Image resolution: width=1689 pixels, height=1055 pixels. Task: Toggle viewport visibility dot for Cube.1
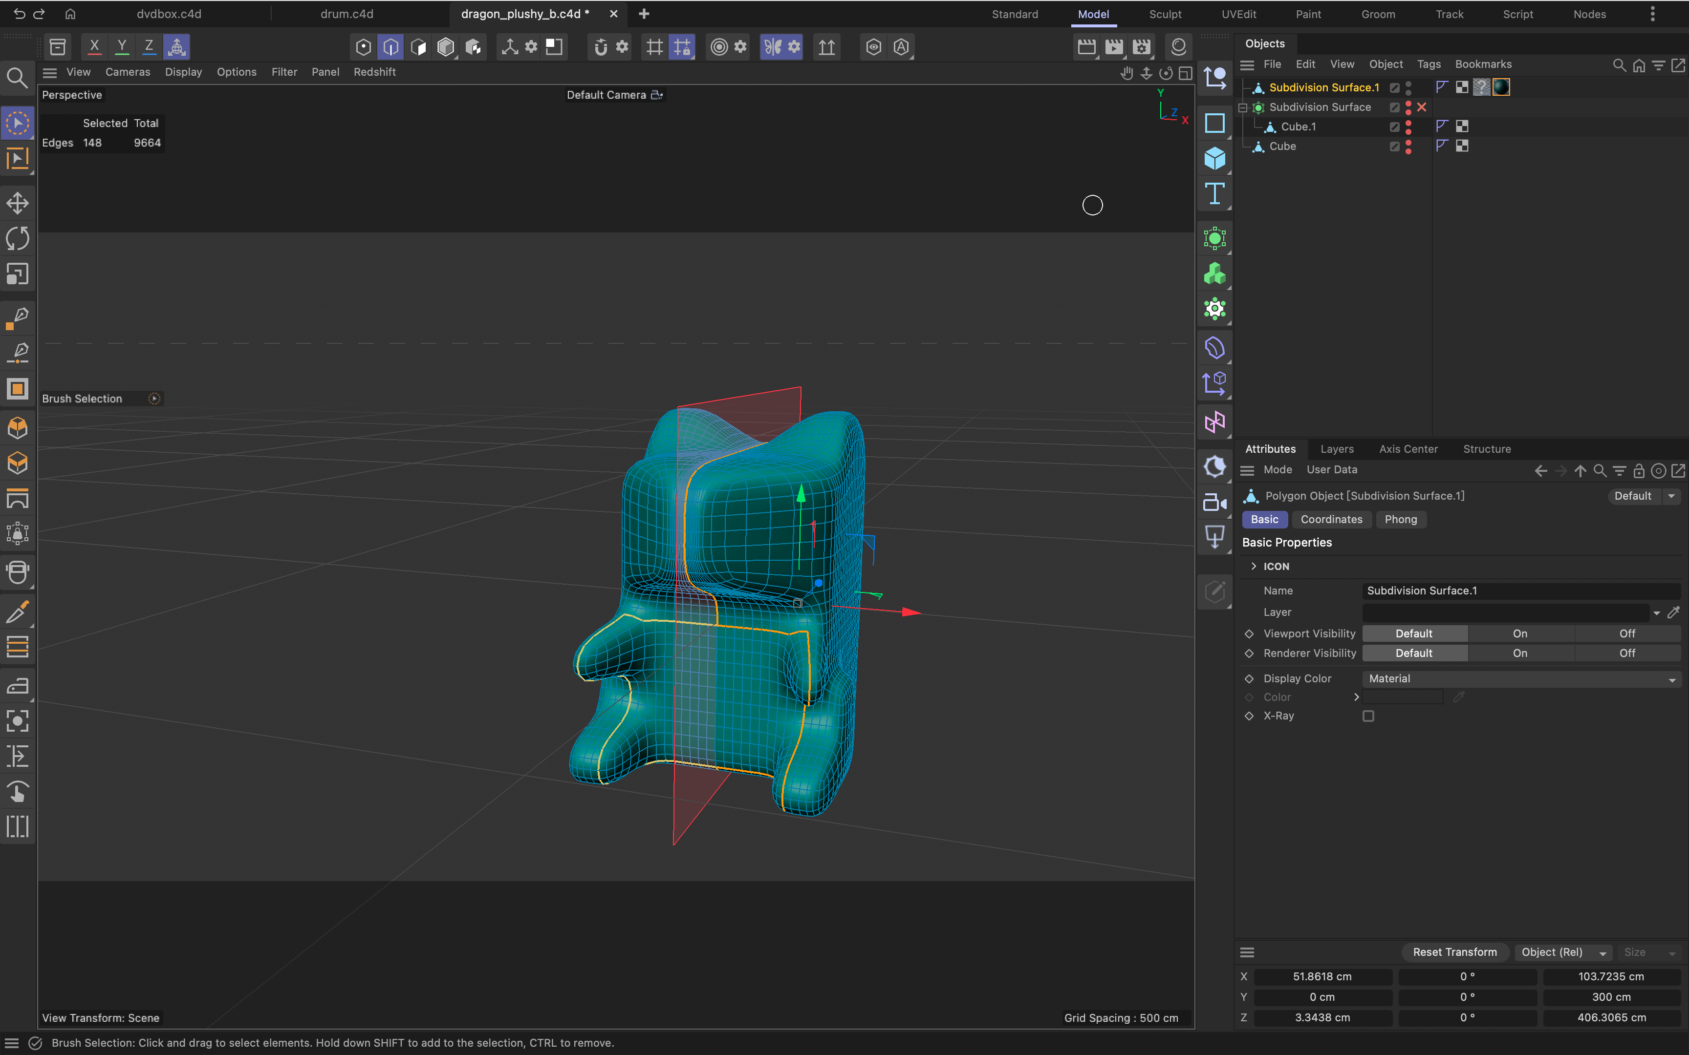point(1408,123)
